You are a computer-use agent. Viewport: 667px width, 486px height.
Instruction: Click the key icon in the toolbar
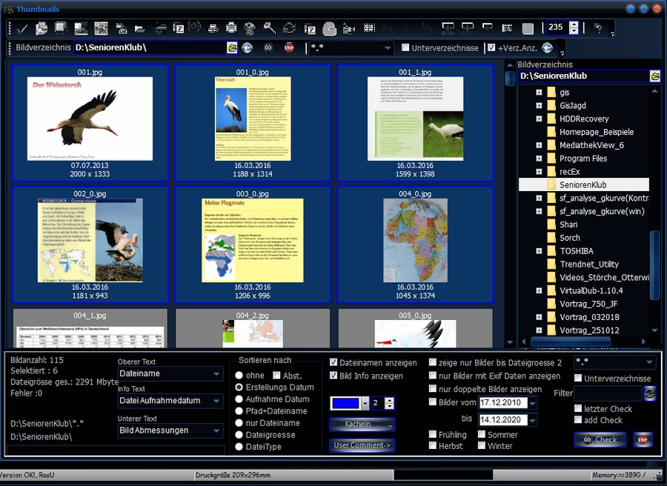pos(270,29)
